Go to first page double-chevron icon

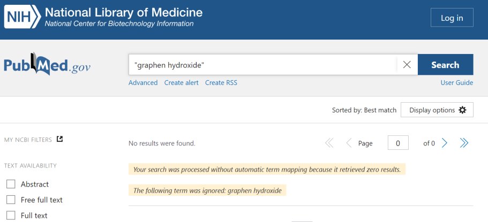click(329, 143)
